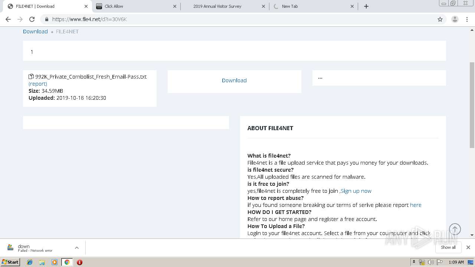Click the central Download link
Viewport: 475px width, 267px height.
point(234,80)
